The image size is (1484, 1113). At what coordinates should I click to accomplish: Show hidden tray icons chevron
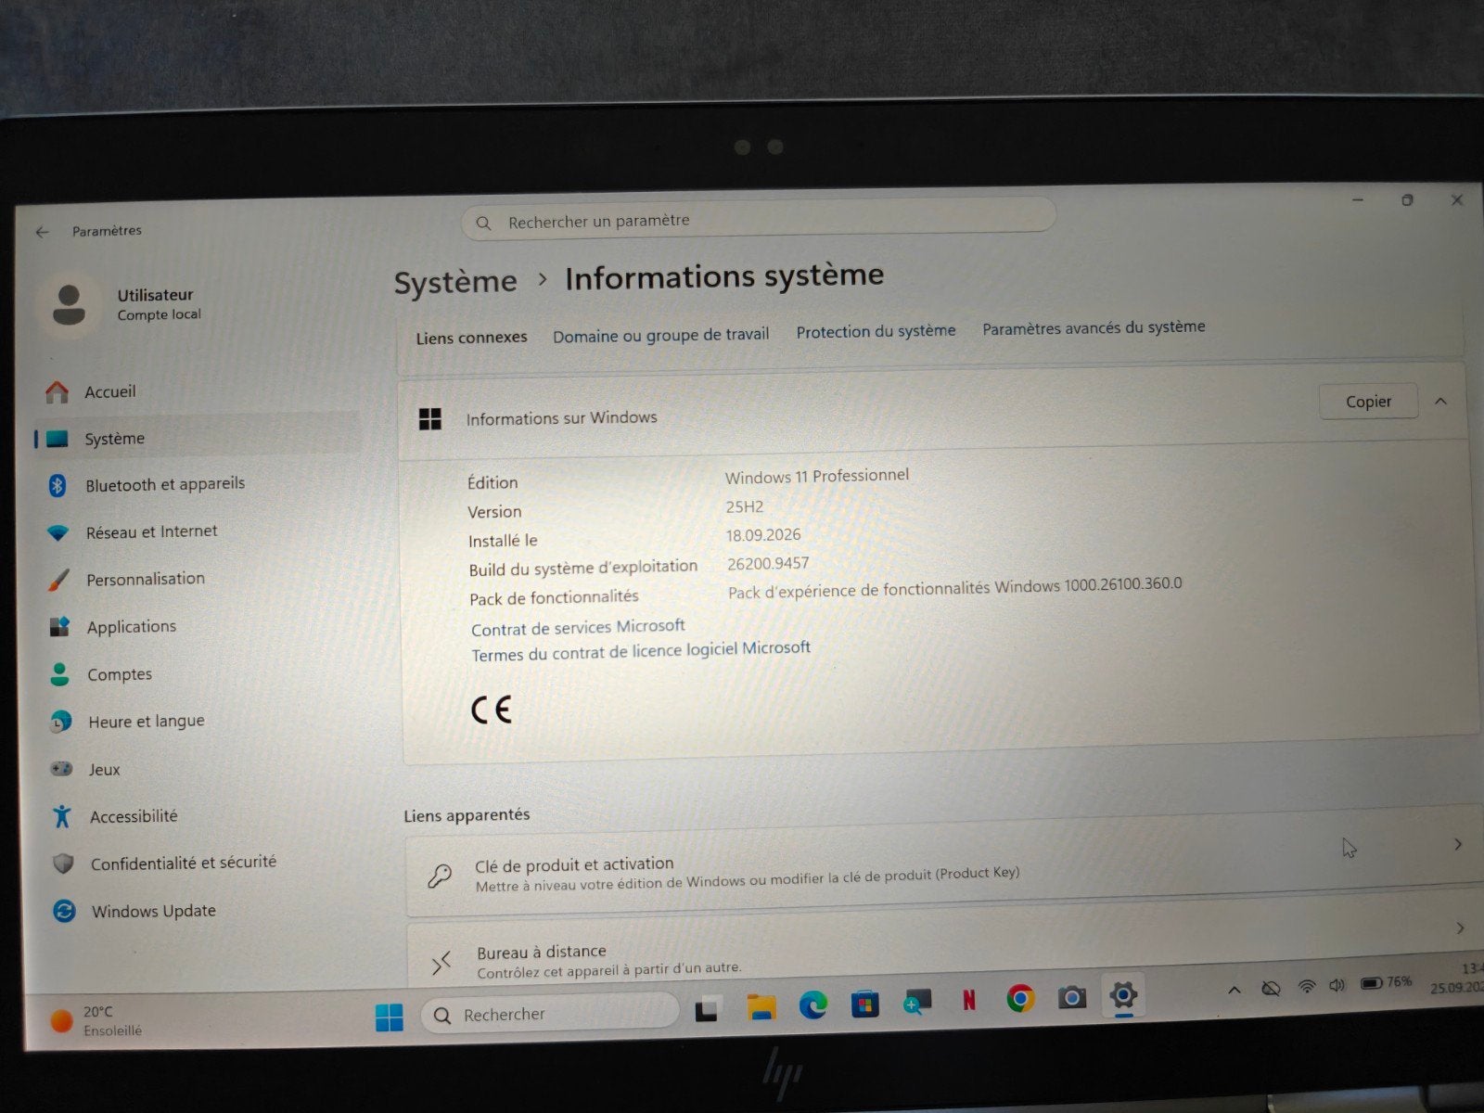(1235, 991)
